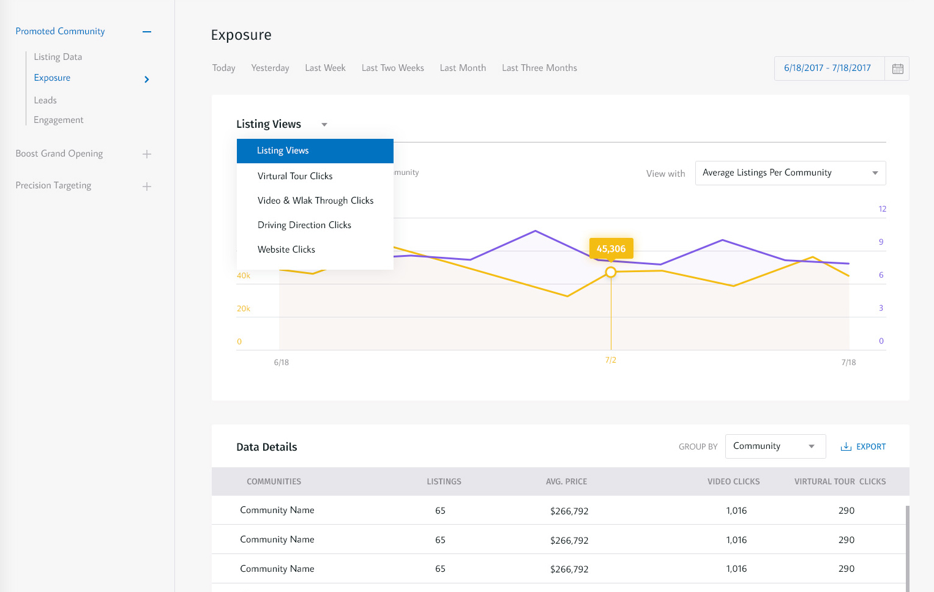This screenshot has width=934, height=592.
Task: Choose Driving Direction Clicks option
Action: click(x=304, y=225)
